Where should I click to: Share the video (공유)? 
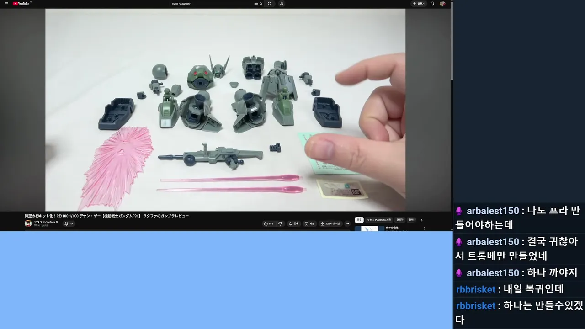[293, 223]
